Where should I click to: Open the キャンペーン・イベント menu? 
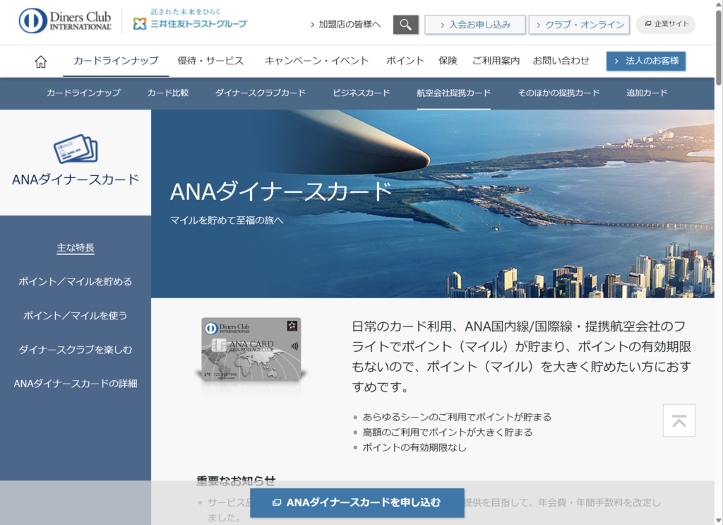pyautogui.click(x=316, y=61)
